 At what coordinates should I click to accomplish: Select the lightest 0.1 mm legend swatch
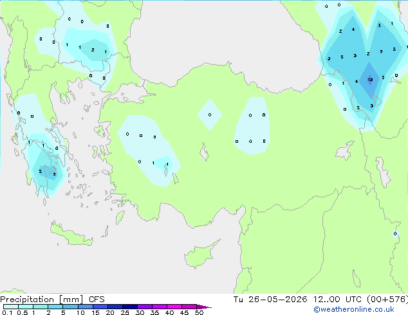coord(11,307)
